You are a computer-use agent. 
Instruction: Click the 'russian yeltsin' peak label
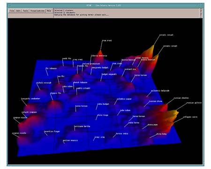point(194,103)
